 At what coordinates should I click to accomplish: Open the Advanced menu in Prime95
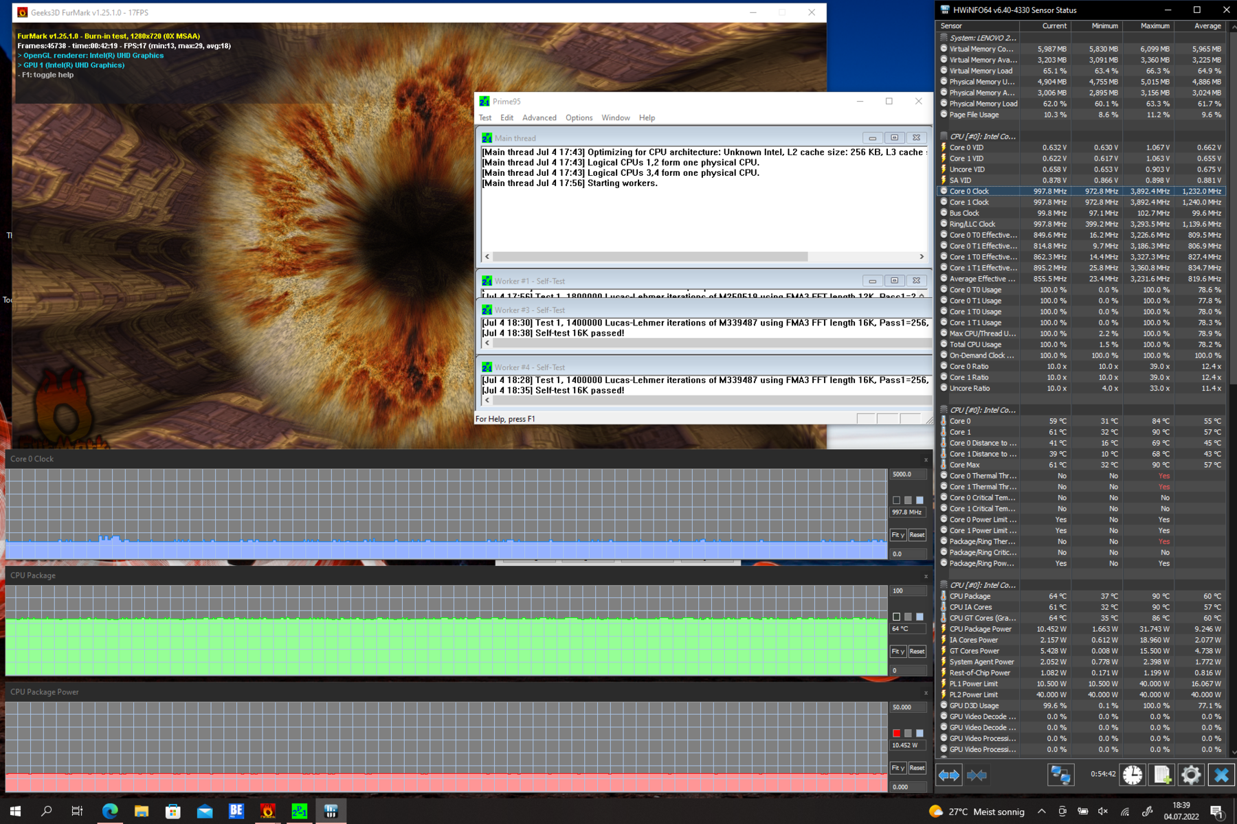tap(539, 118)
